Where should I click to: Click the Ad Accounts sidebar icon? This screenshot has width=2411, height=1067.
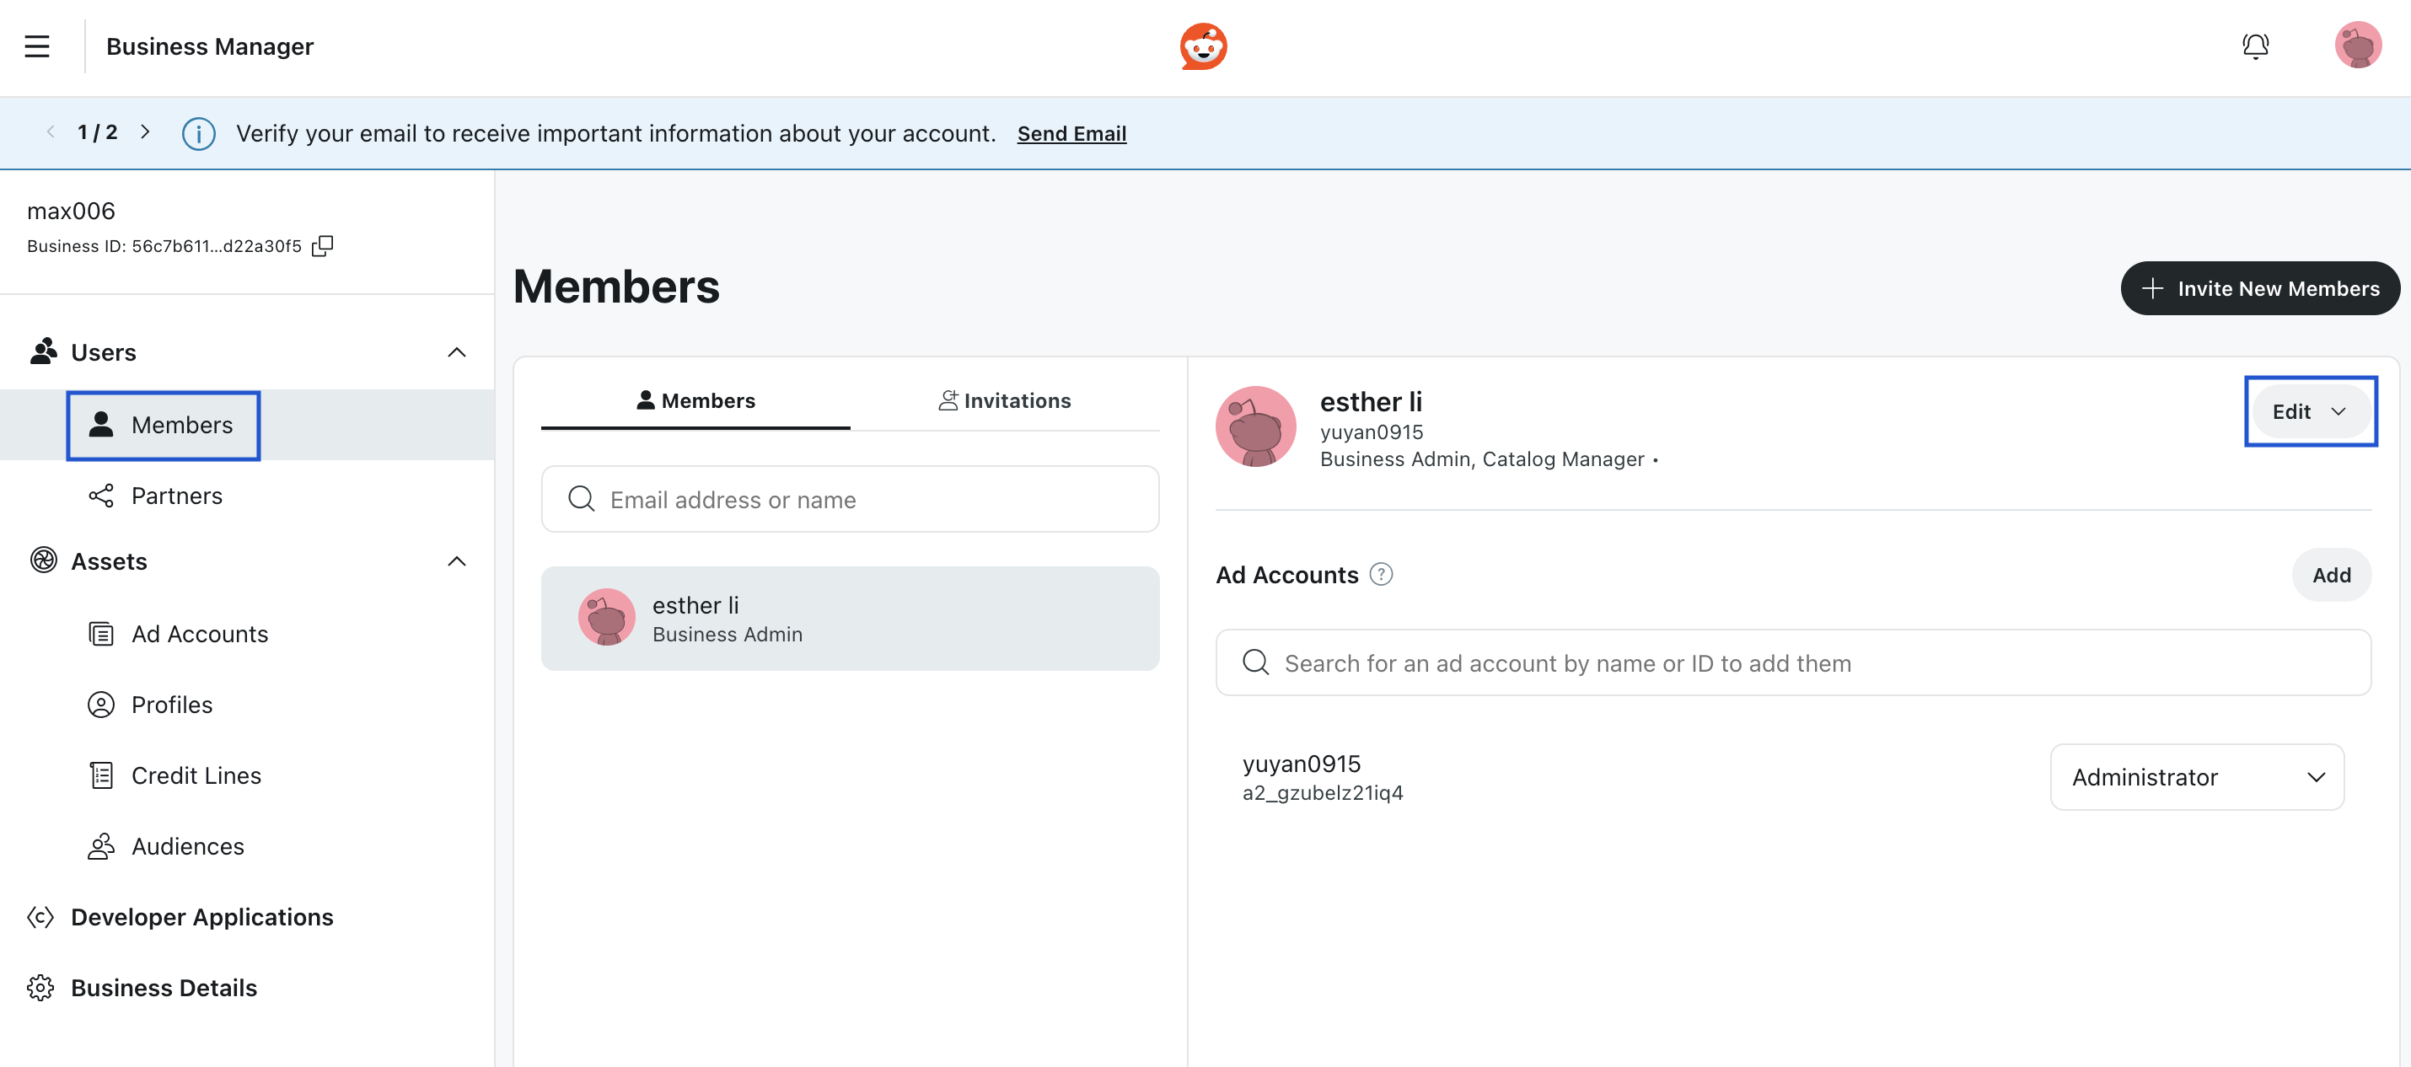pyautogui.click(x=101, y=634)
